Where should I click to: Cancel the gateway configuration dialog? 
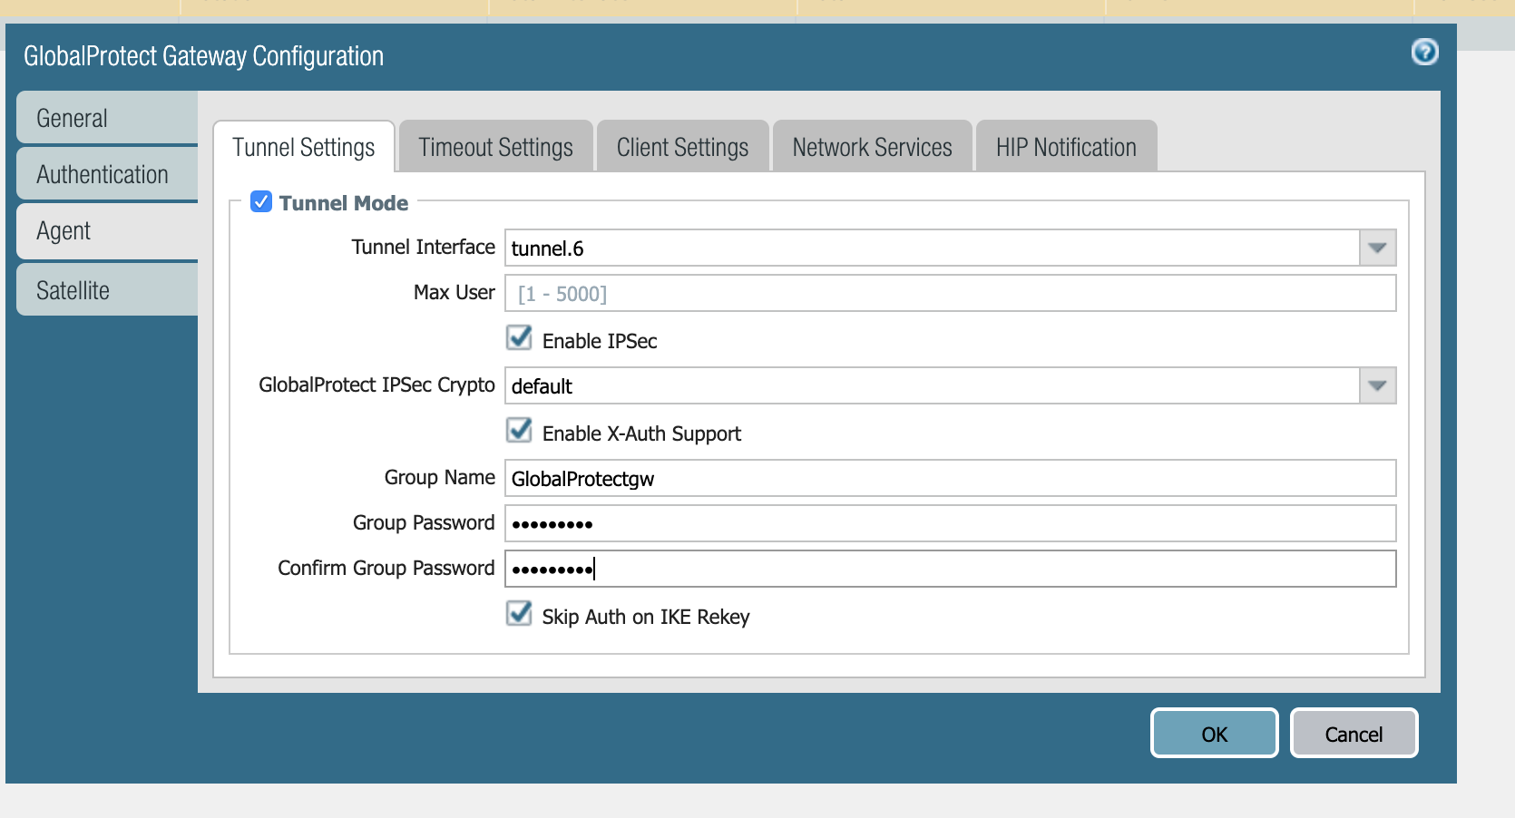pyautogui.click(x=1353, y=734)
